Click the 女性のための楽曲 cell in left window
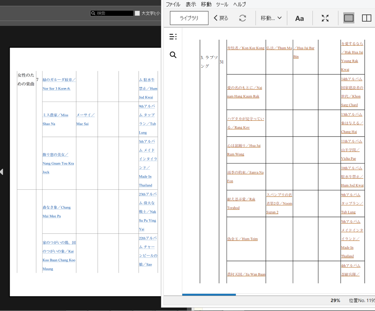Screen dimensions: 375x311 [x=26, y=80]
